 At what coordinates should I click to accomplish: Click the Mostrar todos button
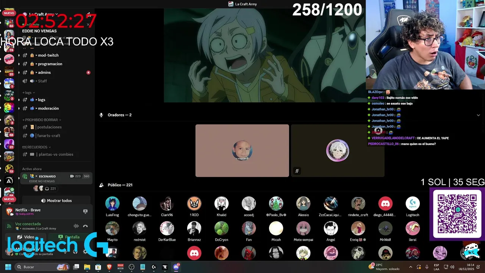pyautogui.click(x=56, y=201)
